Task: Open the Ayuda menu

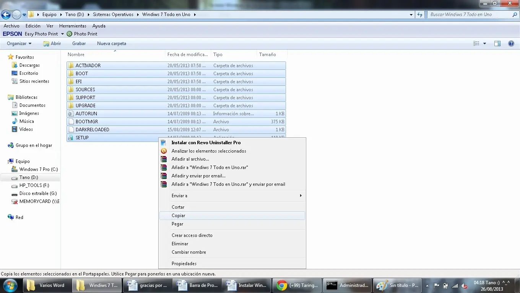Action: [99, 26]
